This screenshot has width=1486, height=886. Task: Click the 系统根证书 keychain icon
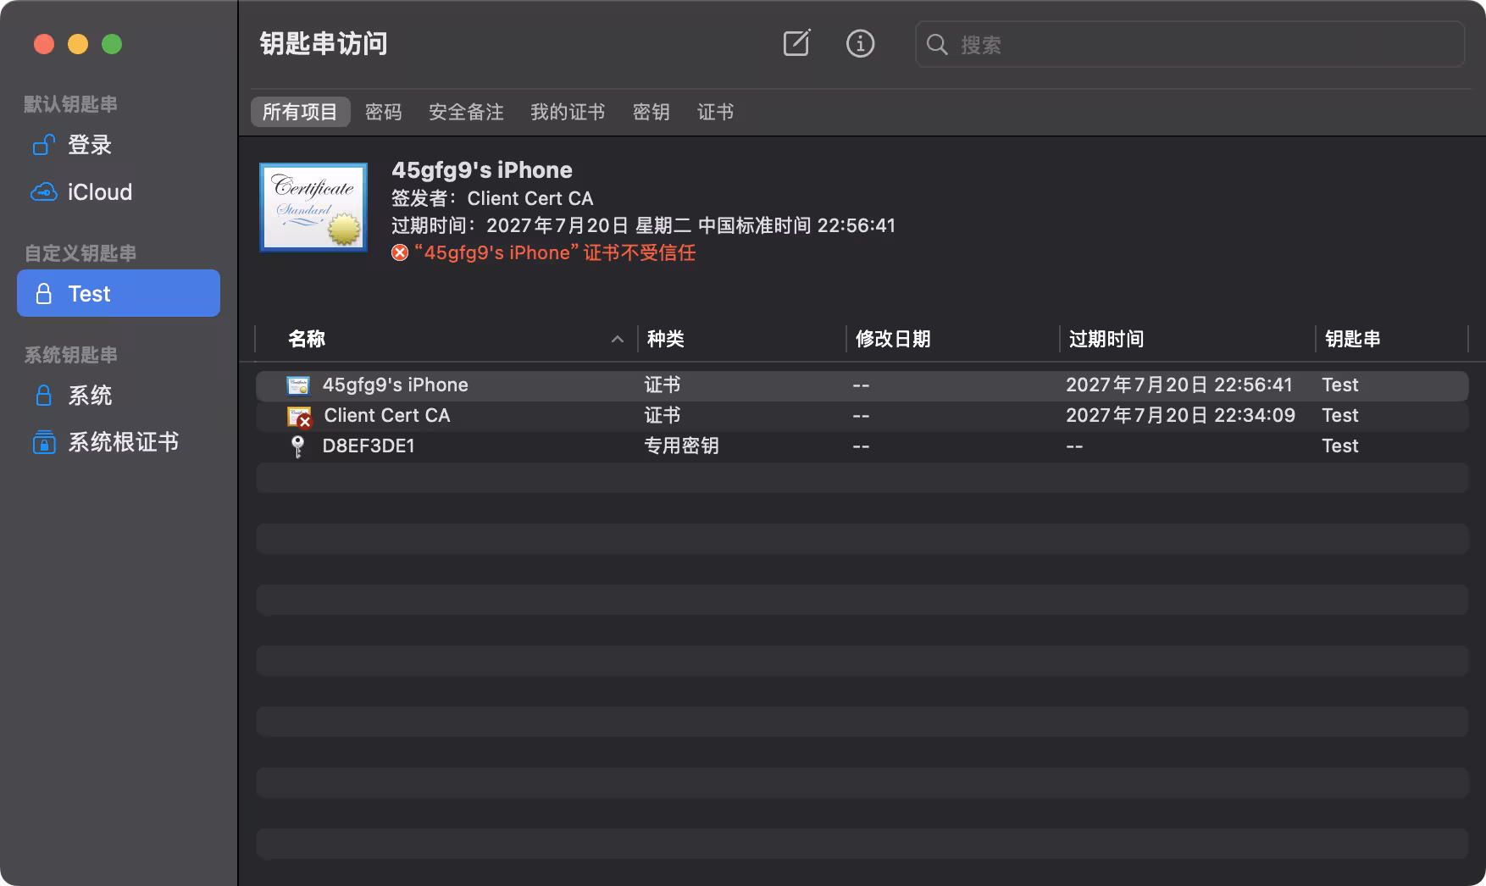(43, 442)
